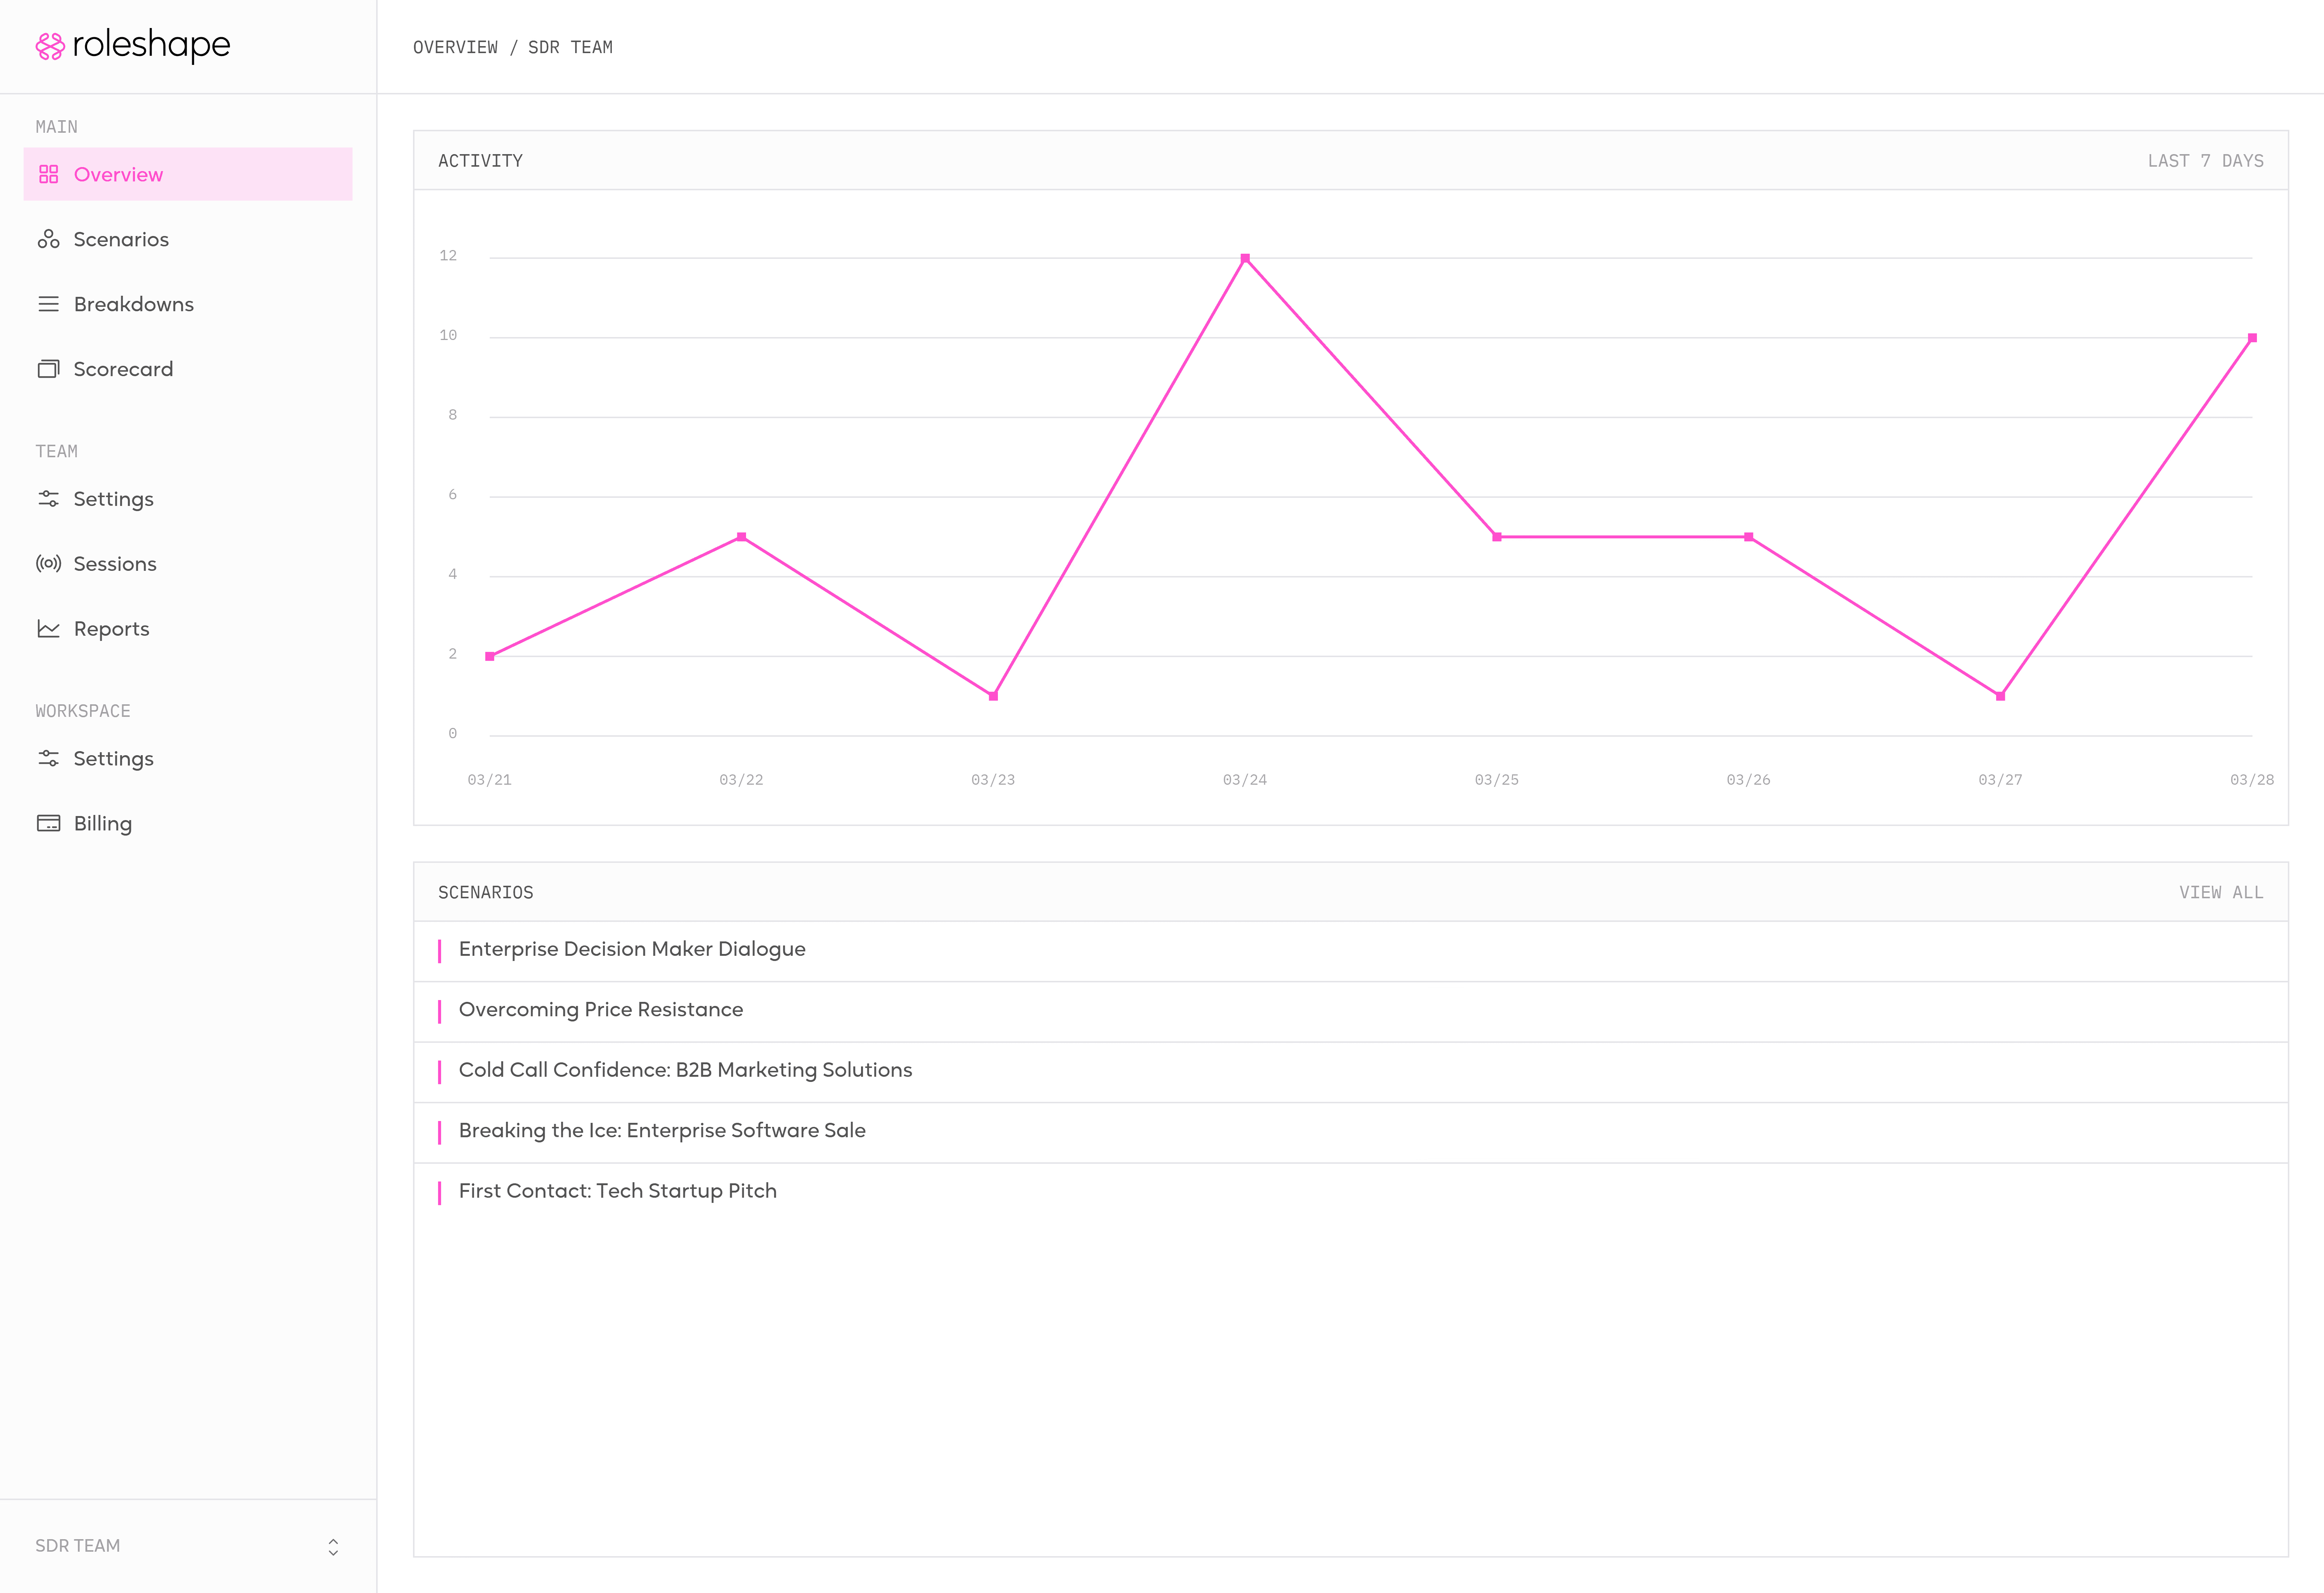Screen dimensions: 2324x1593
Task: Click the Workspace Settings sliders icon
Action: point(48,759)
